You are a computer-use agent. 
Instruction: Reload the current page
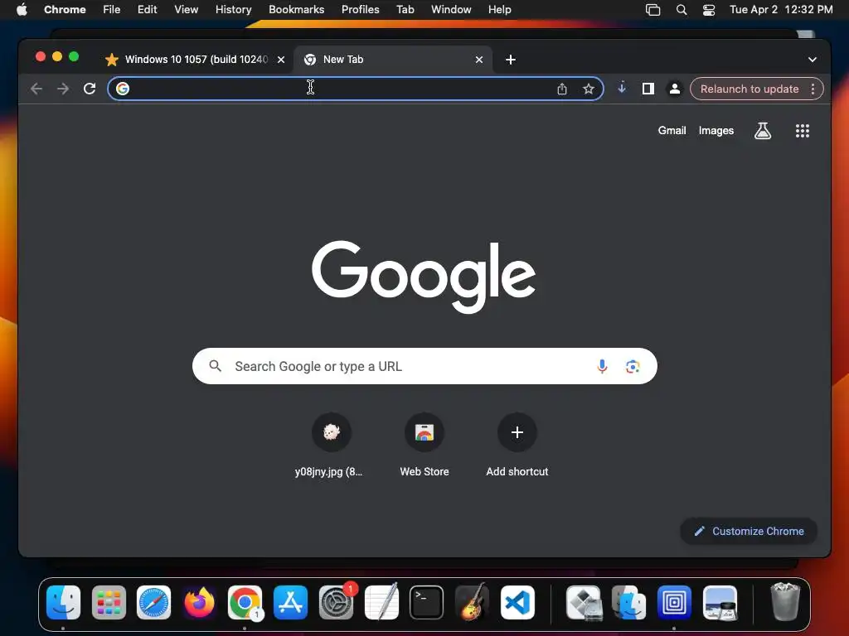pos(90,89)
